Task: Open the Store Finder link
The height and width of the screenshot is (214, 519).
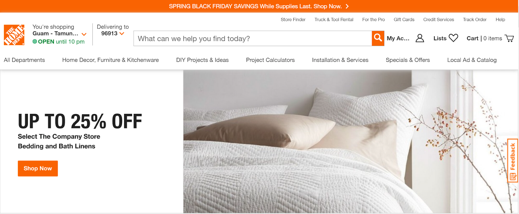Action: (x=293, y=19)
